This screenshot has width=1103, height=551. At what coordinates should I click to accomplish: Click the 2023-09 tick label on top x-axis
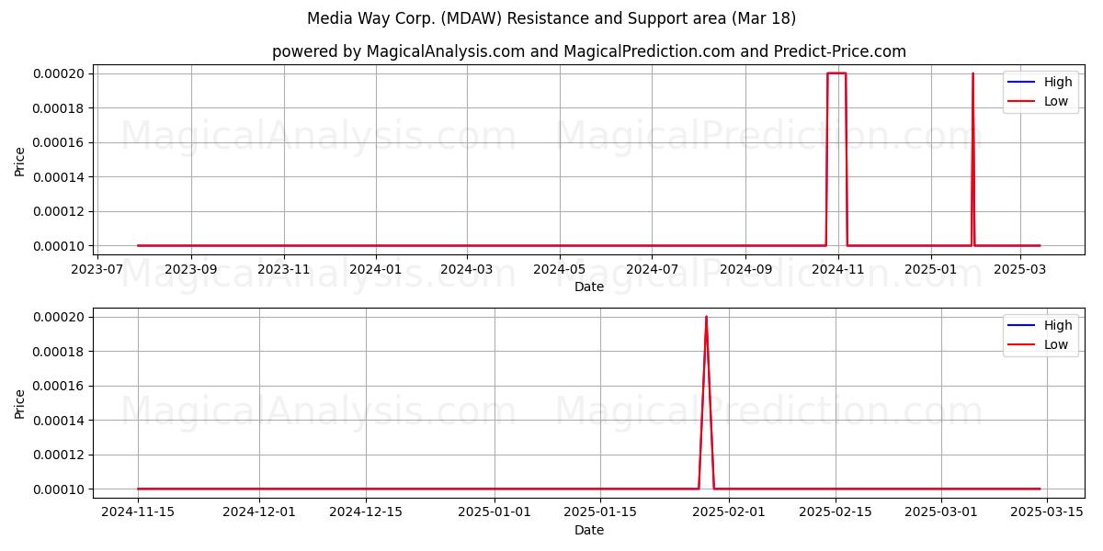point(191,269)
